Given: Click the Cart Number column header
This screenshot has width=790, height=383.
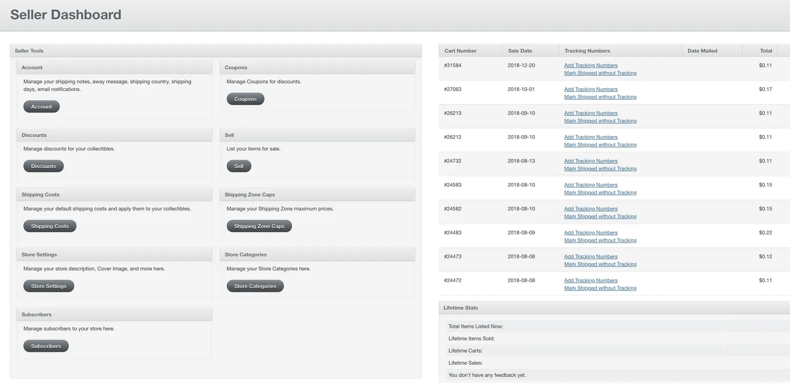Looking at the screenshot, I should 460,51.
